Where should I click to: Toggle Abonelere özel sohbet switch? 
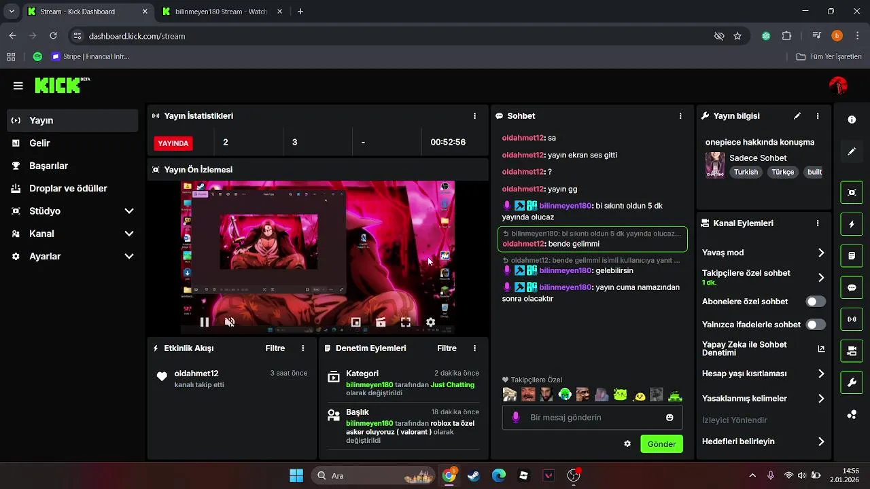click(x=816, y=302)
